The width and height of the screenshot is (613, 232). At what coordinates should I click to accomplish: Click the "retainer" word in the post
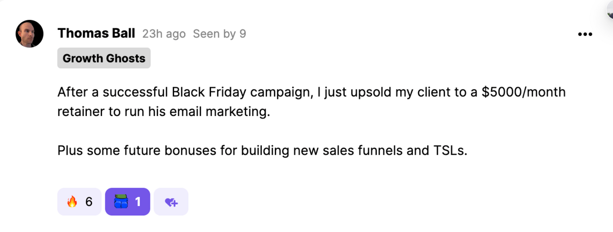[x=79, y=112]
